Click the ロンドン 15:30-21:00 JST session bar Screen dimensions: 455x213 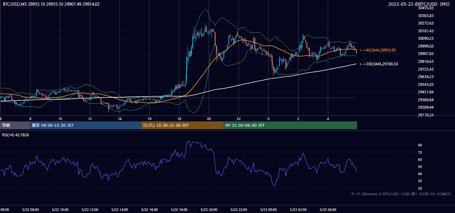coord(182,125)
